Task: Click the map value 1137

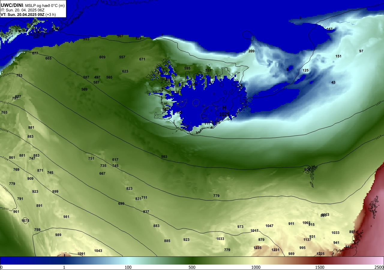Action: (307, 240)
